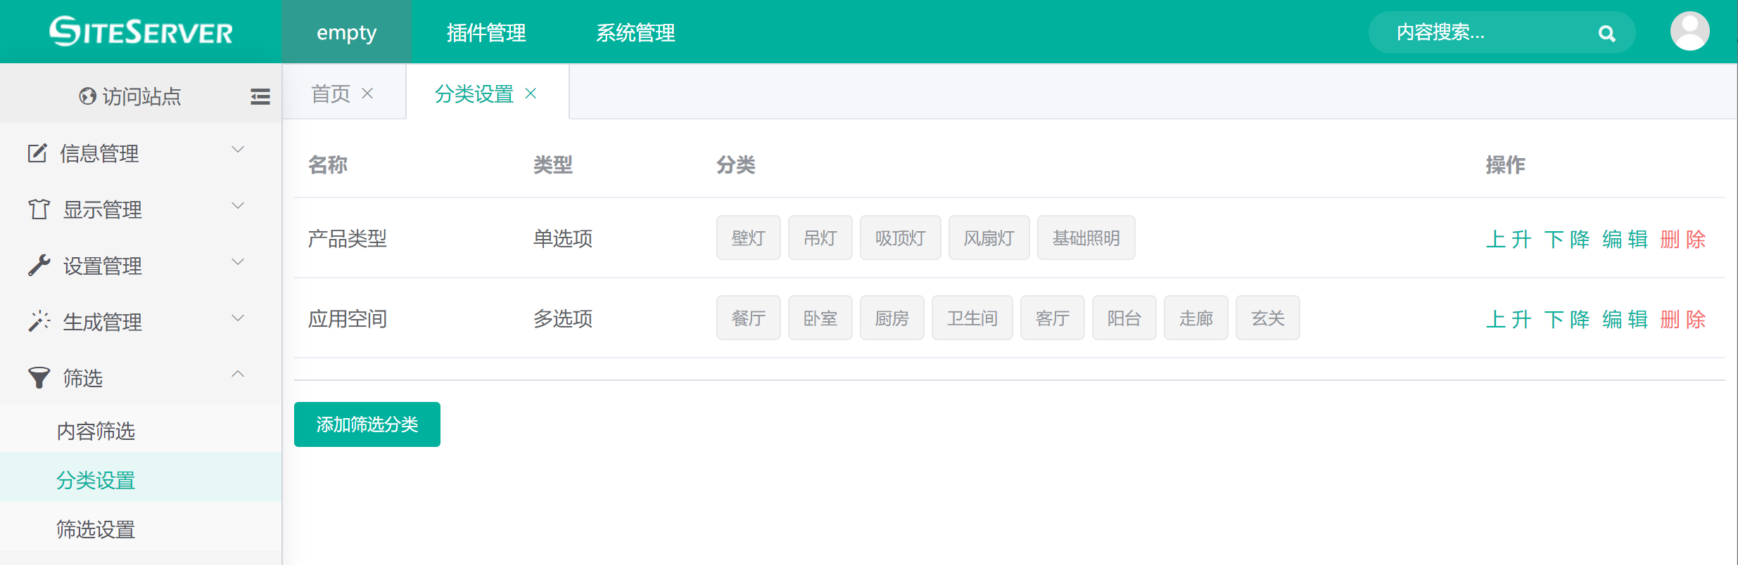The image size is (1738, 565).
Task: Click the SiteServer logo
Action: [141, 32]
